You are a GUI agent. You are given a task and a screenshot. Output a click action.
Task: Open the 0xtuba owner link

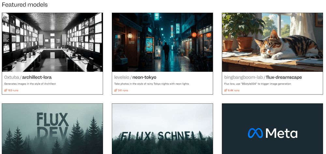click(11, 77)
